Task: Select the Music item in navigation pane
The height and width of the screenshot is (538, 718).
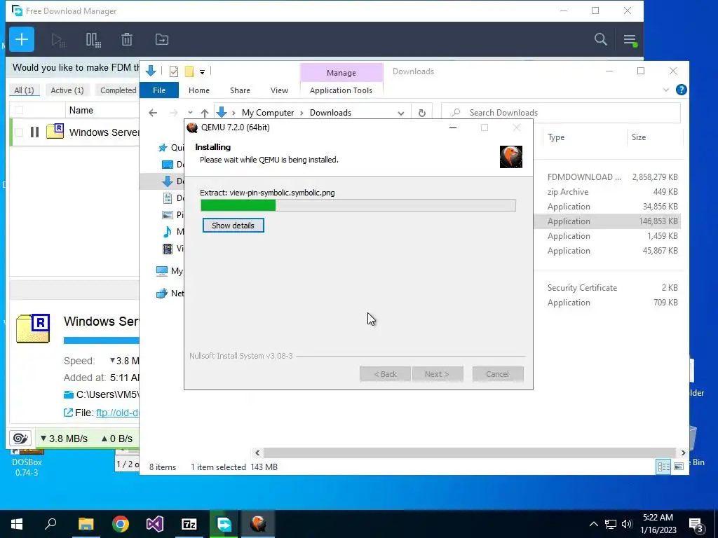Action: [x=172, y=231]
